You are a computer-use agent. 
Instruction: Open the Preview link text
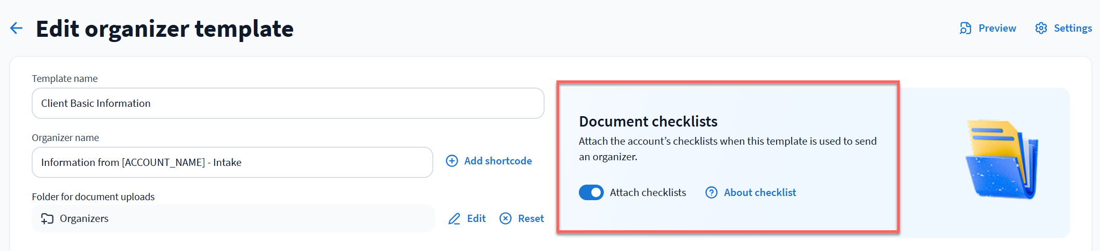997,28
